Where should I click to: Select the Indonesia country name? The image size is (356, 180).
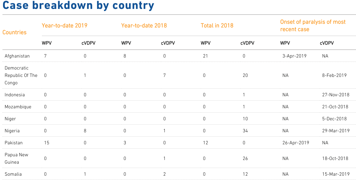coord(15,95)
